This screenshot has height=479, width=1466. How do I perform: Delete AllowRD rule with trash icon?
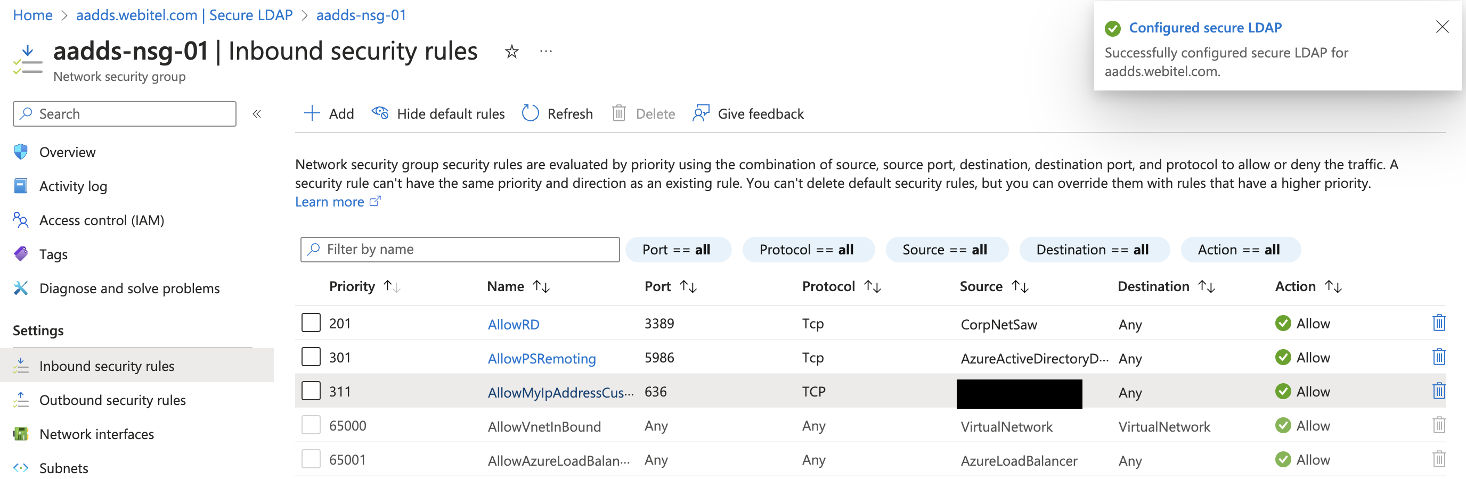click(1439, 323)
